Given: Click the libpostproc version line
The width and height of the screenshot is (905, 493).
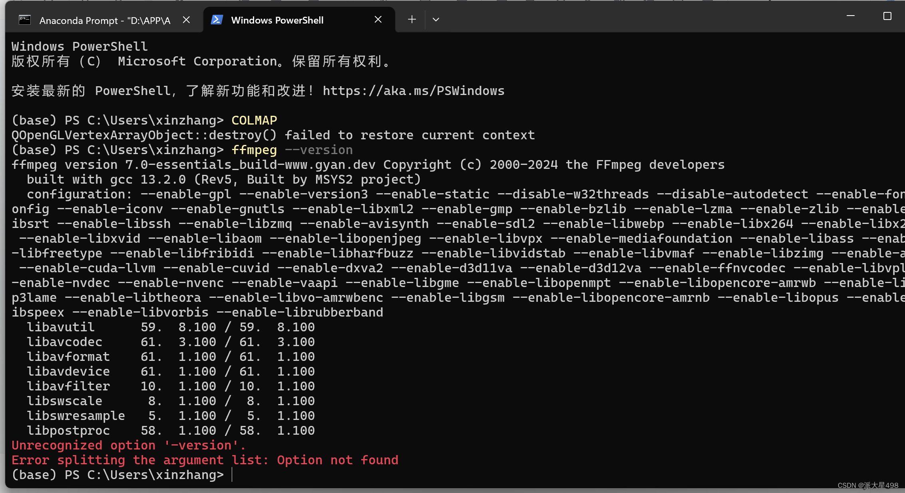Looking at the screenshot, I should (x=171, y=431).
